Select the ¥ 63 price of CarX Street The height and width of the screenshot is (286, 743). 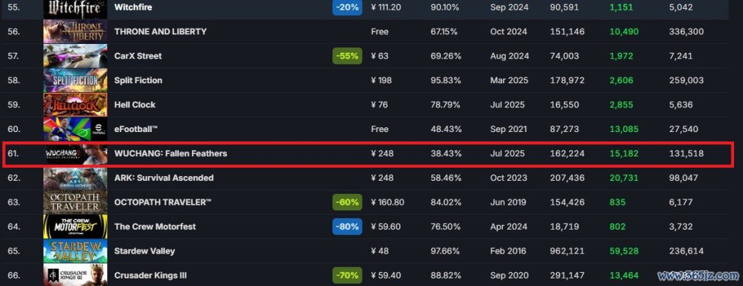380,56
